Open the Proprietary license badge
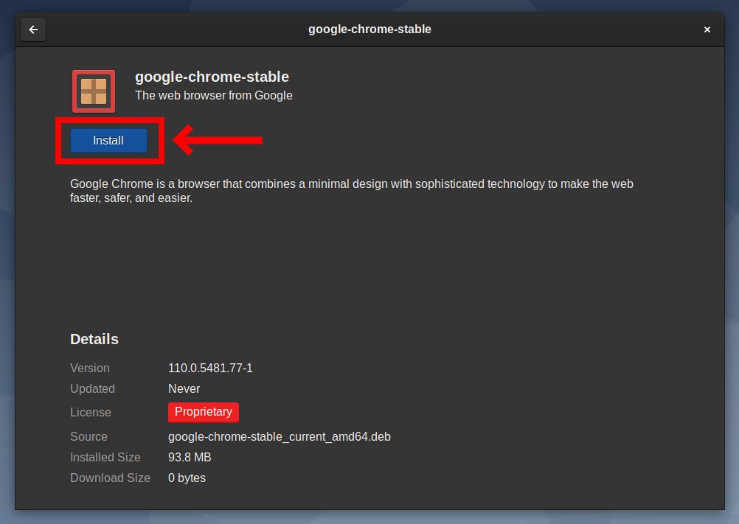Screen dimensions: 739x524 (x=204, y=412)
